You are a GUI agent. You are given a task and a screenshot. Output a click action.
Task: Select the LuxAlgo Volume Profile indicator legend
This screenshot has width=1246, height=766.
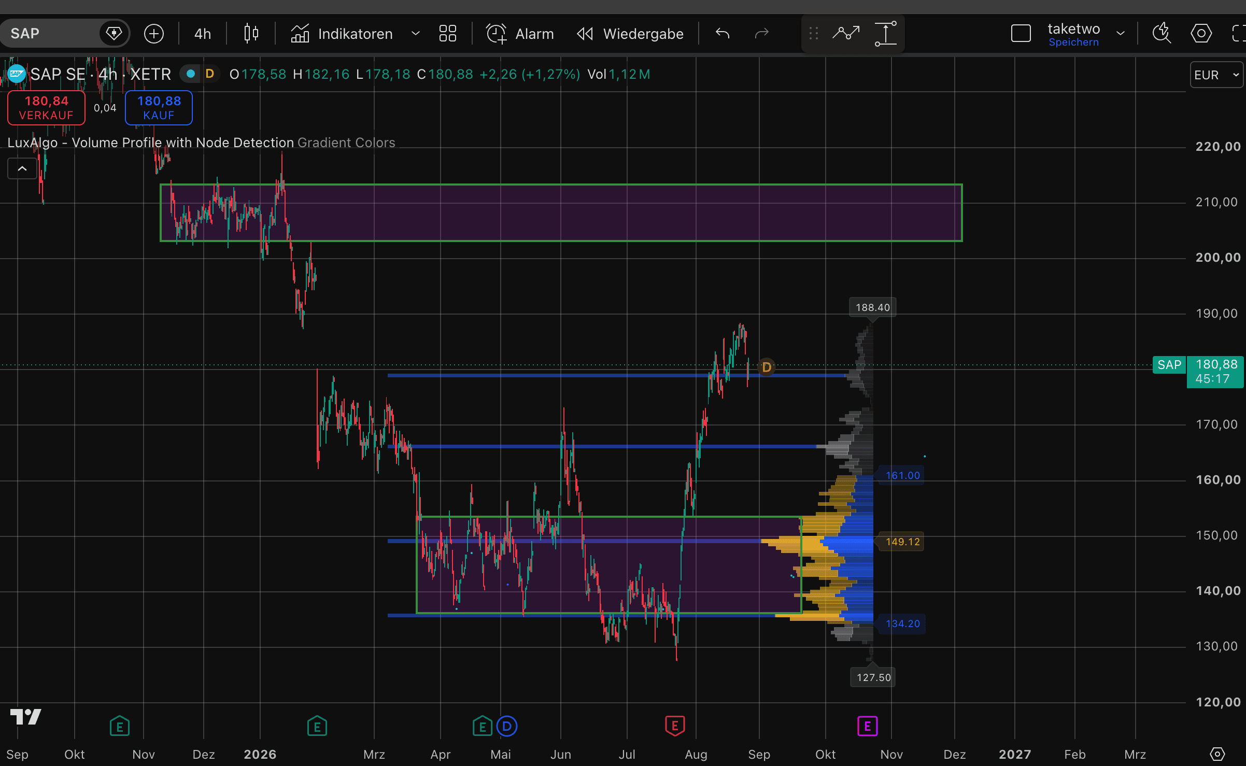[202, 143]
